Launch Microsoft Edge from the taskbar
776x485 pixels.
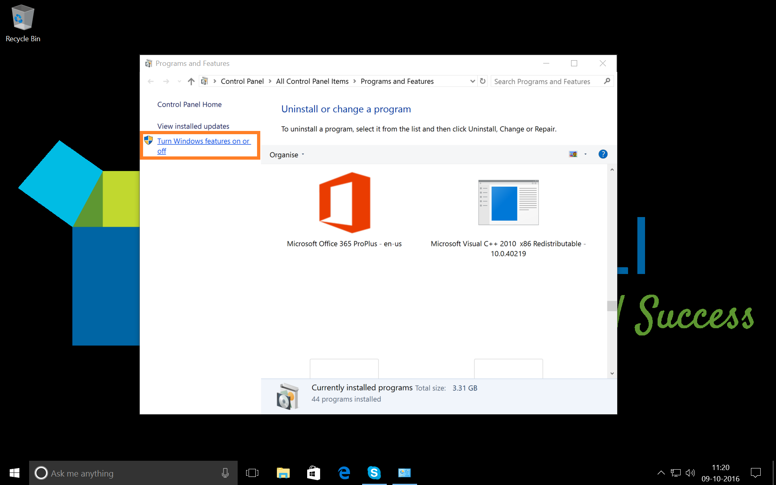pos(344,473)
